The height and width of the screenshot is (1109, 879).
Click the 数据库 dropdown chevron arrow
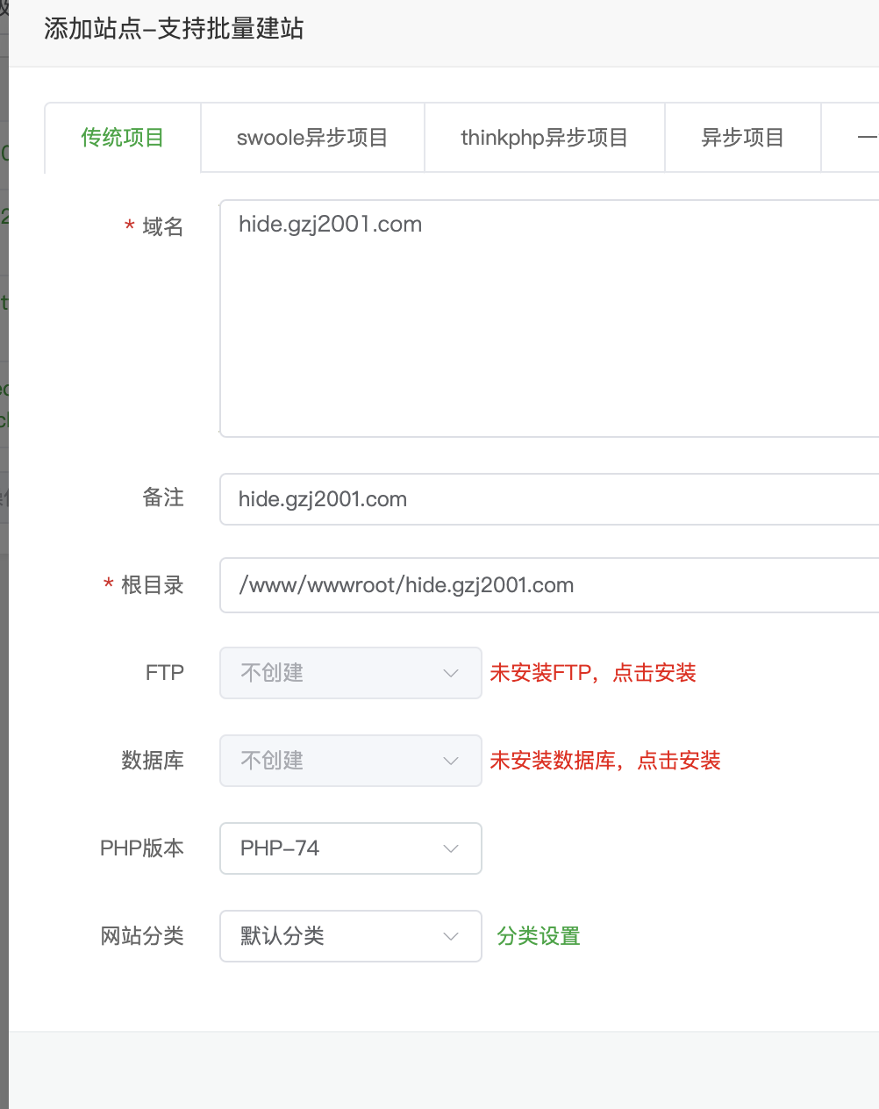point(451,761)
